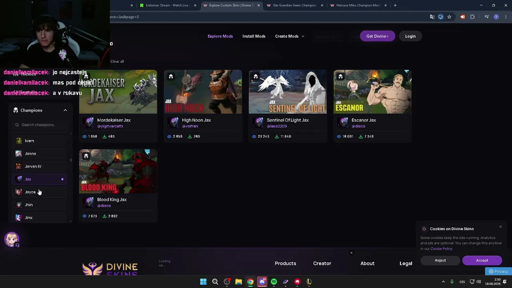Open Mordekaiser Jax skin thumbnail

pyautogui.click(x=118, y=92)
